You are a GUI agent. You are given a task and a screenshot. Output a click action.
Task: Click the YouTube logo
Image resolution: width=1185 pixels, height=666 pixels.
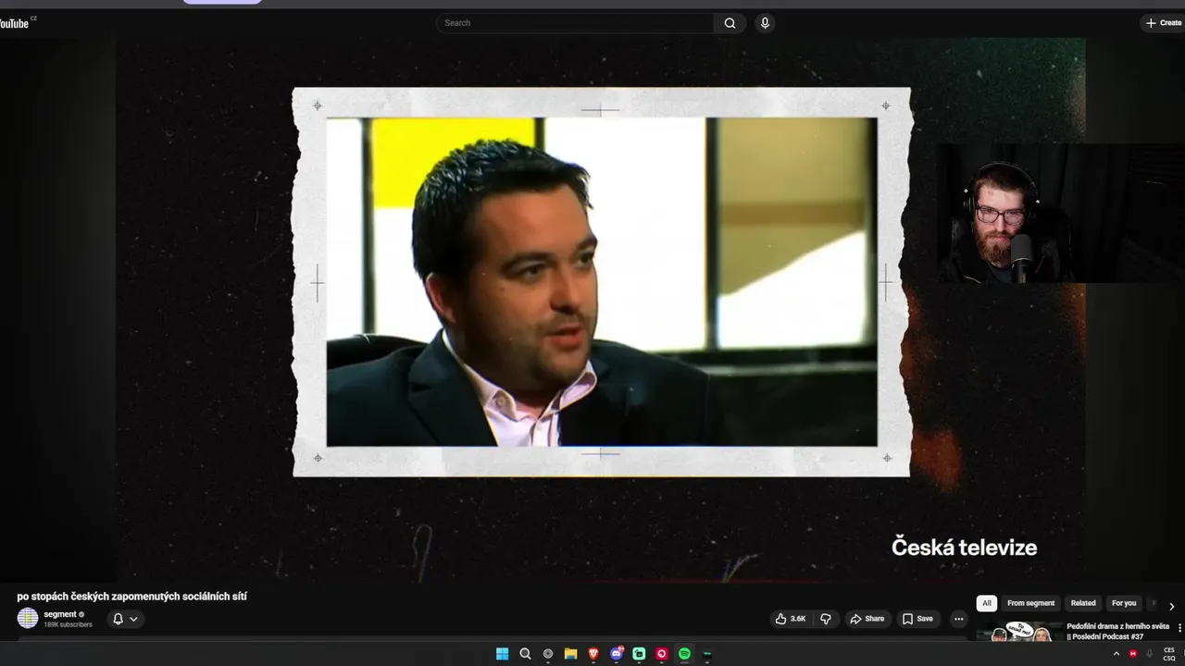point(16,22)
